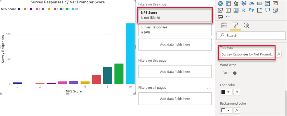Select the Map globe visualization
Viewport: 287px width, 116px height.
pos(236,3)
